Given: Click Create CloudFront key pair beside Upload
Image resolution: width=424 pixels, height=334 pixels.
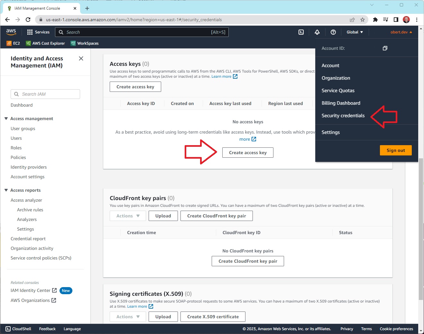Looking at the screenshot, I should 217,216.
